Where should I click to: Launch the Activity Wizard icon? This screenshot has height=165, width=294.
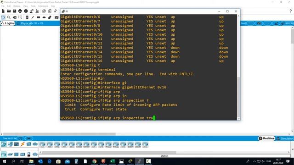click(x=37, y=11)
